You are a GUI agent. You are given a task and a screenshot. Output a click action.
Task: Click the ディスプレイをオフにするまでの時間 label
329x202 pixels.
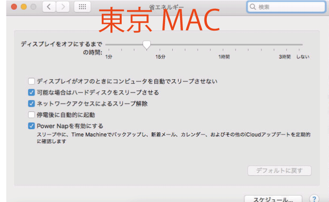pyautogui.click(x=61, y=48)
